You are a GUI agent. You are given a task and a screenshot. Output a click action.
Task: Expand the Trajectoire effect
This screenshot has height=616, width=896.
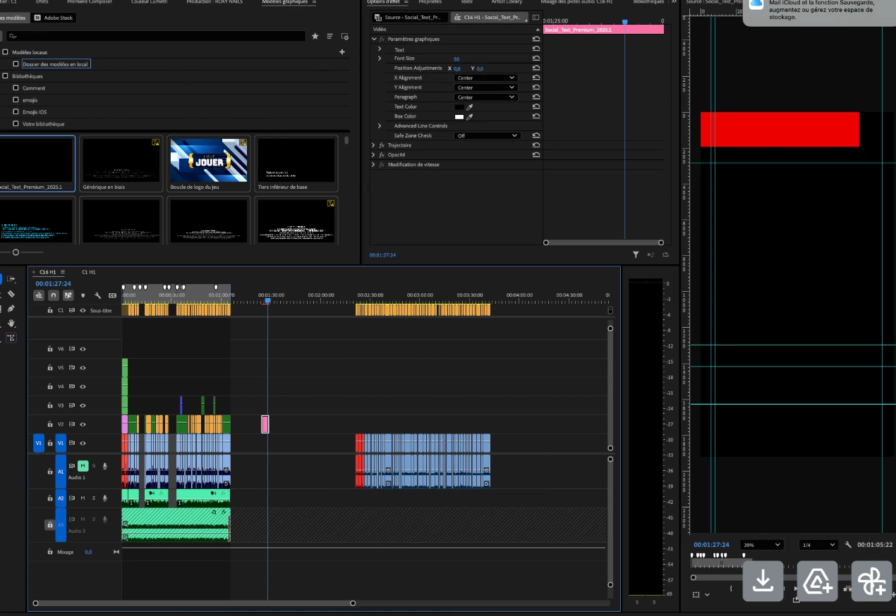(x=373, y=145)
